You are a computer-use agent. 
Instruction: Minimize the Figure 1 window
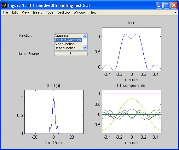(159, 5)
